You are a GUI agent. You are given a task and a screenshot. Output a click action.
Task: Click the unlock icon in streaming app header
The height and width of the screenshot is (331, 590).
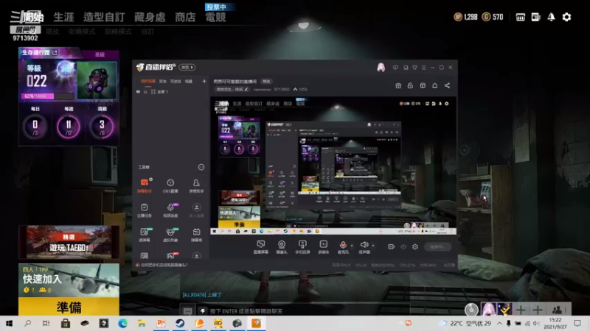[410, 85]
